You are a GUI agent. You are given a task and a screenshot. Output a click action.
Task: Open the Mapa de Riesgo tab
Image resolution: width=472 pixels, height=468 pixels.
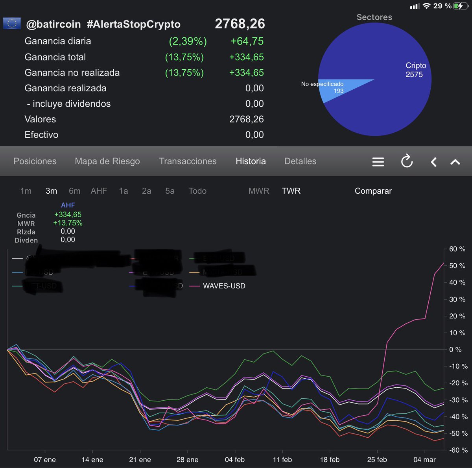click(107, 161)
